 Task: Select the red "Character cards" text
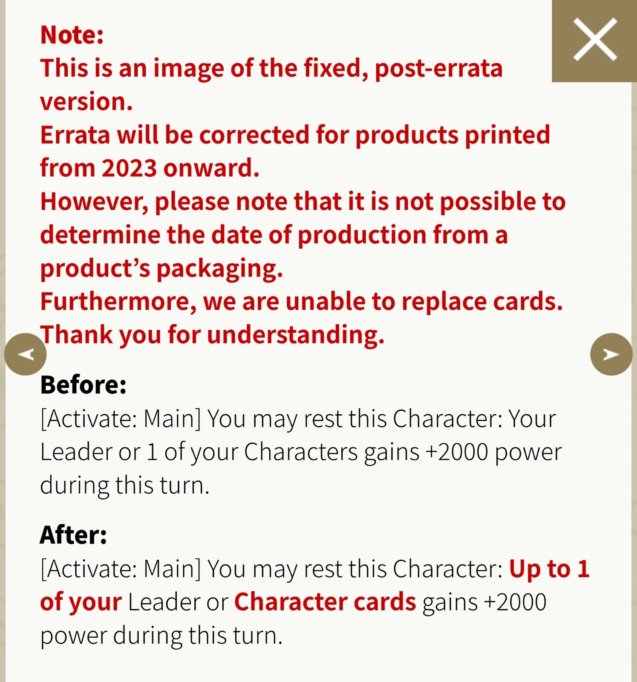pos(325,602)
